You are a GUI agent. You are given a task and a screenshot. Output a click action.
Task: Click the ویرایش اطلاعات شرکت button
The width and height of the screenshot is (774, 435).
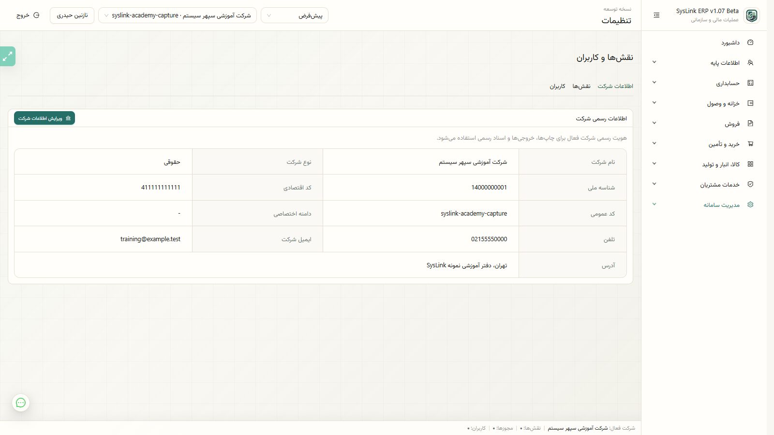coord(45,118)
